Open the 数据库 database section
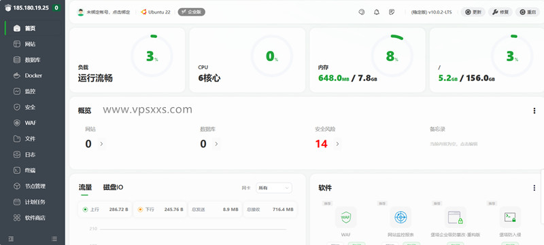The image size is (544, 245). pos(33,60)
